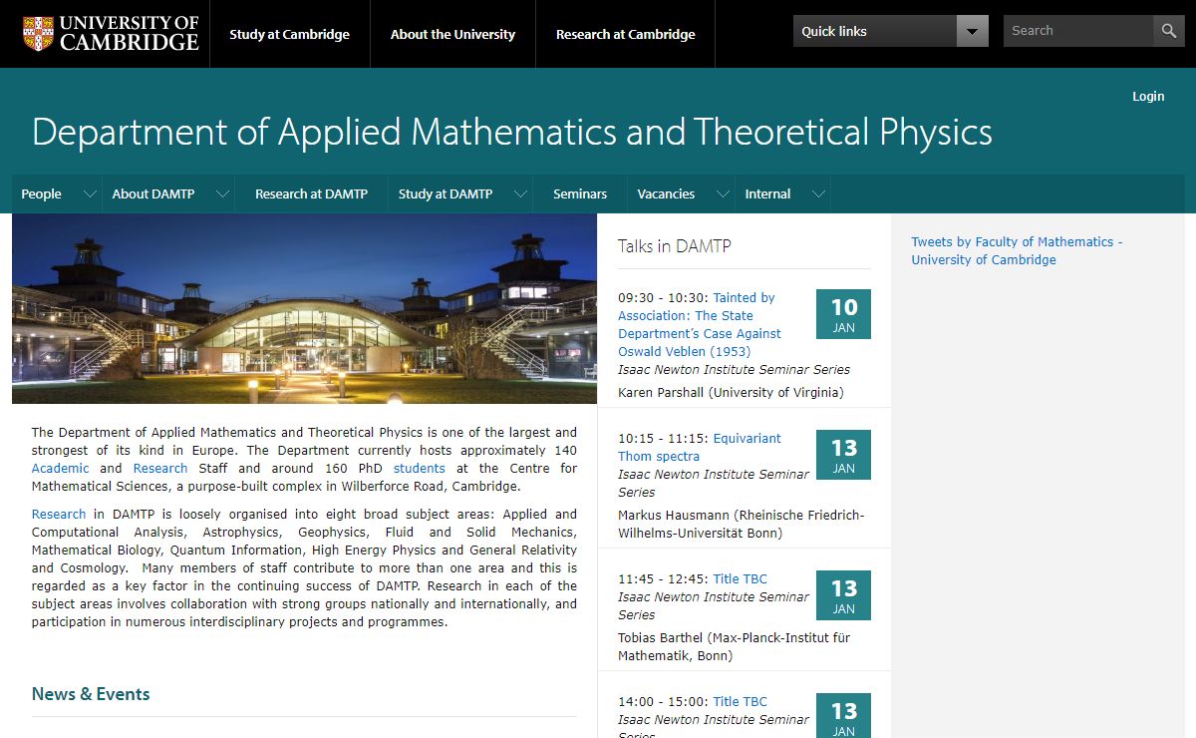Open Research at DAMTP navigation item
1196x738 pixels.
[x=311, y=193]
